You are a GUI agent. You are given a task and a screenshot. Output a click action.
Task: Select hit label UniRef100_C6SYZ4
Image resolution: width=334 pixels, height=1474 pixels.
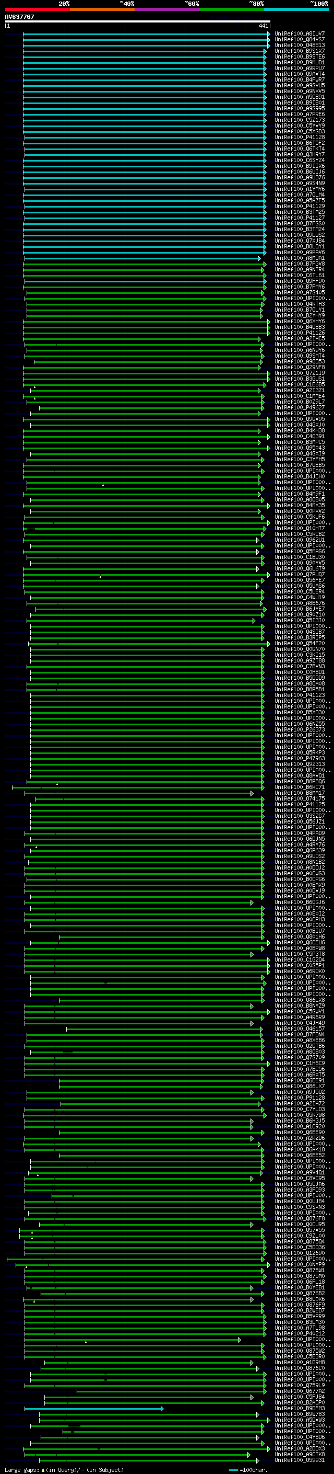click(x=300, y=160)
